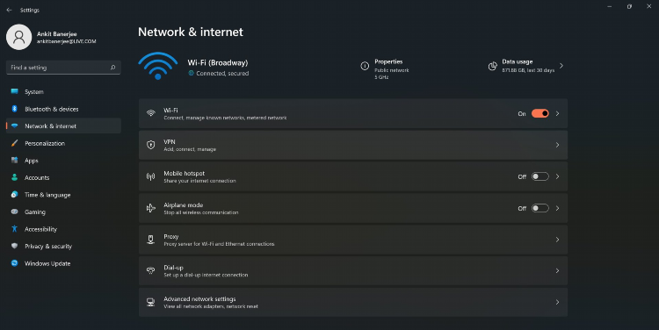Click the Bluetooth icon in sidebar
Screen dimensions: 659x330
[x=15, y=109]
